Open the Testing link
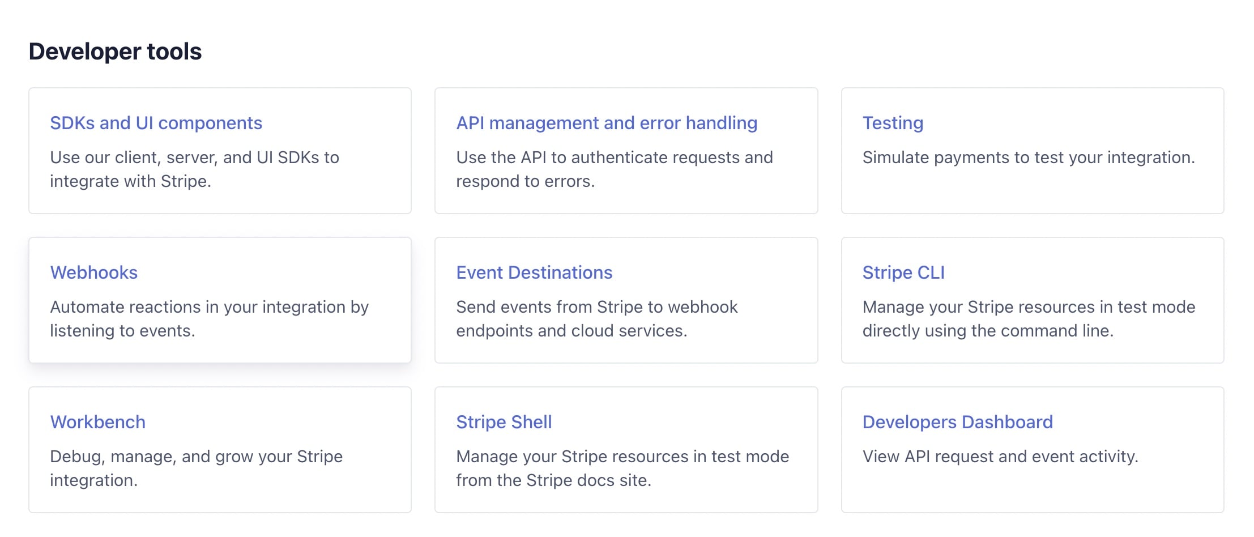The image size is (1254, 537). pyautogui.click(x=893, y=123)
